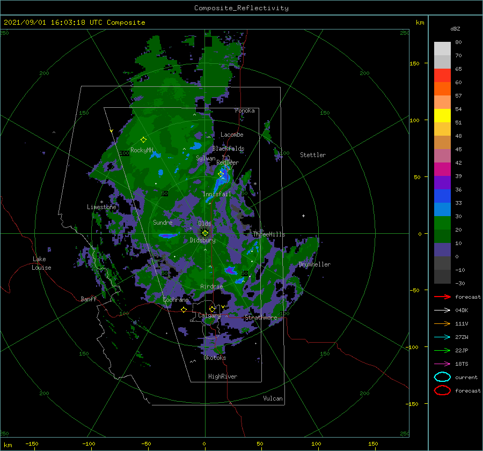Pick the slate 0–10 dBZ color swatch
The width and height of the screenshot is (483, 451).
442,250
